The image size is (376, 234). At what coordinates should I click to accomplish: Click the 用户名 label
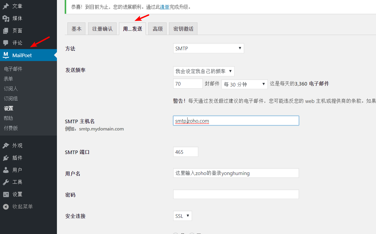click(x=73, y=174)
